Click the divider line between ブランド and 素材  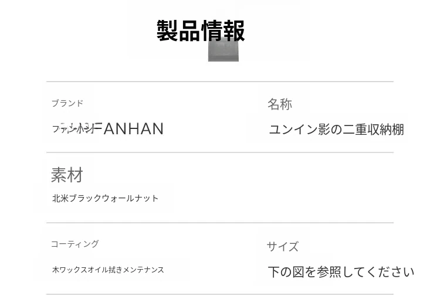219,152
